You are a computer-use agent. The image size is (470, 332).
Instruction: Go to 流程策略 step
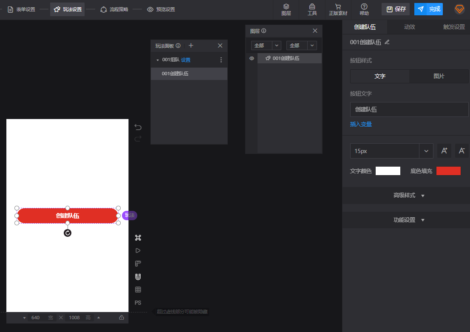click(x=114, y=10)
